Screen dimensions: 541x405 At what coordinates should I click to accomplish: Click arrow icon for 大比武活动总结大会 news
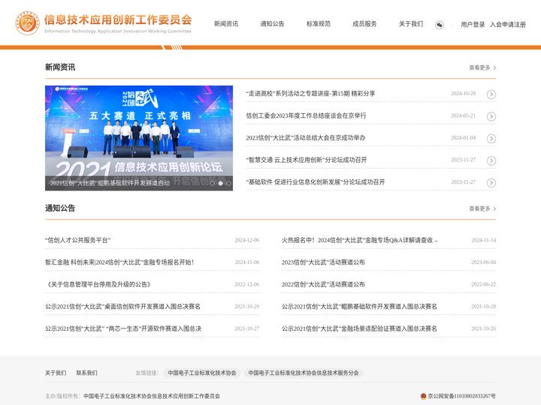pos(491,139)
